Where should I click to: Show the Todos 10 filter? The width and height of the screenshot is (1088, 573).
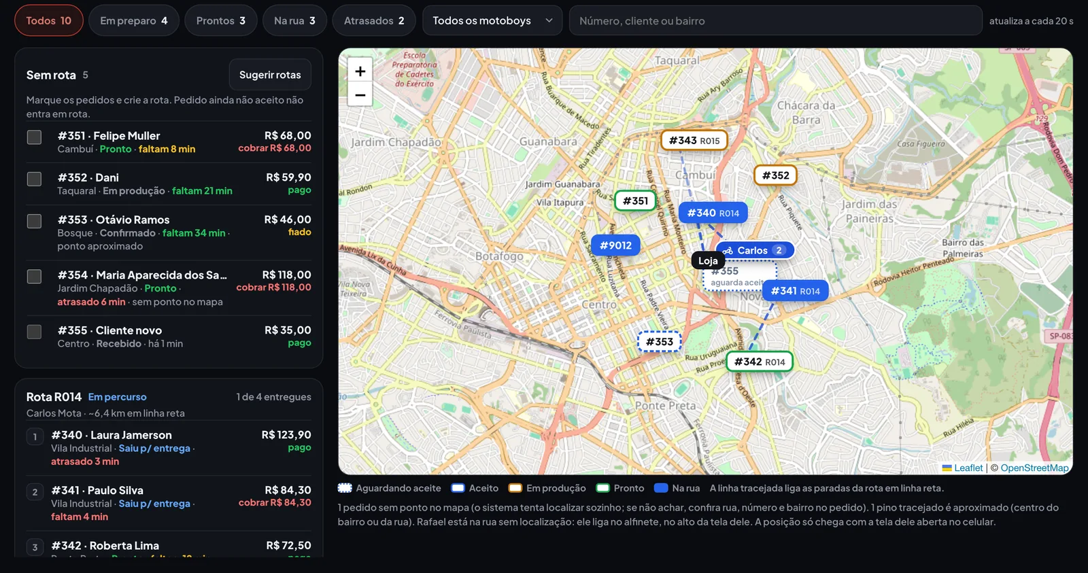49,20
